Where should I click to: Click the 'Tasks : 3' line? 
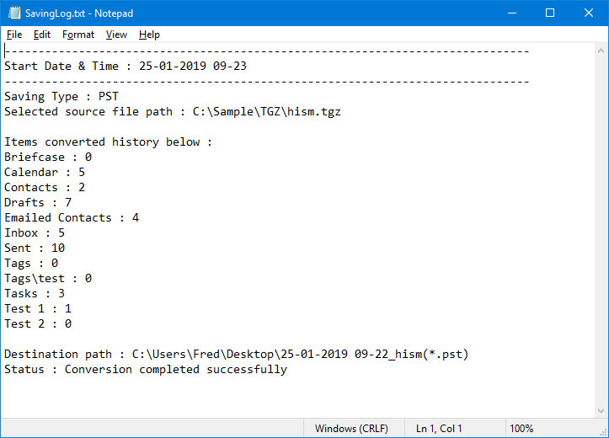click(x=35, y=293)
